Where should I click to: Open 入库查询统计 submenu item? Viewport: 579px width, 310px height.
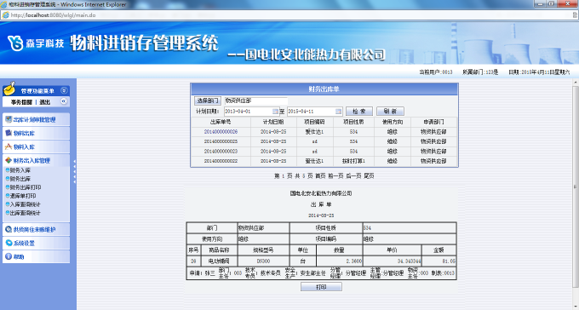point(26,204)
